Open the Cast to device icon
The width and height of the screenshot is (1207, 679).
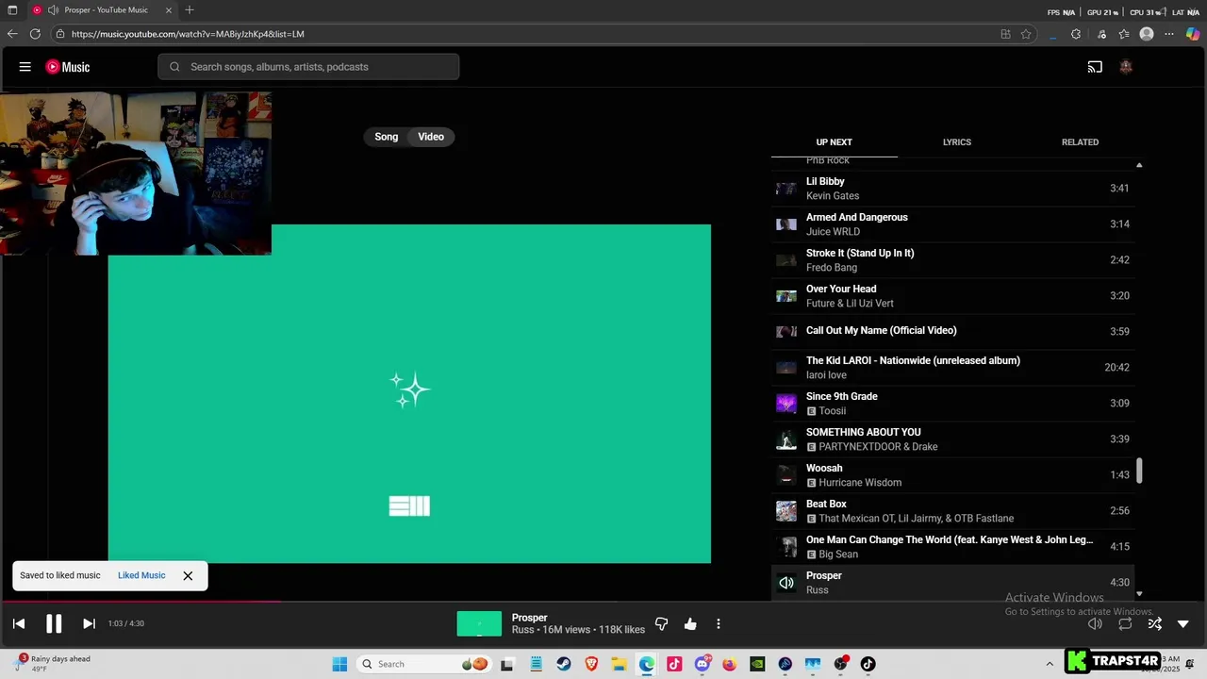tap(1095, 67)
